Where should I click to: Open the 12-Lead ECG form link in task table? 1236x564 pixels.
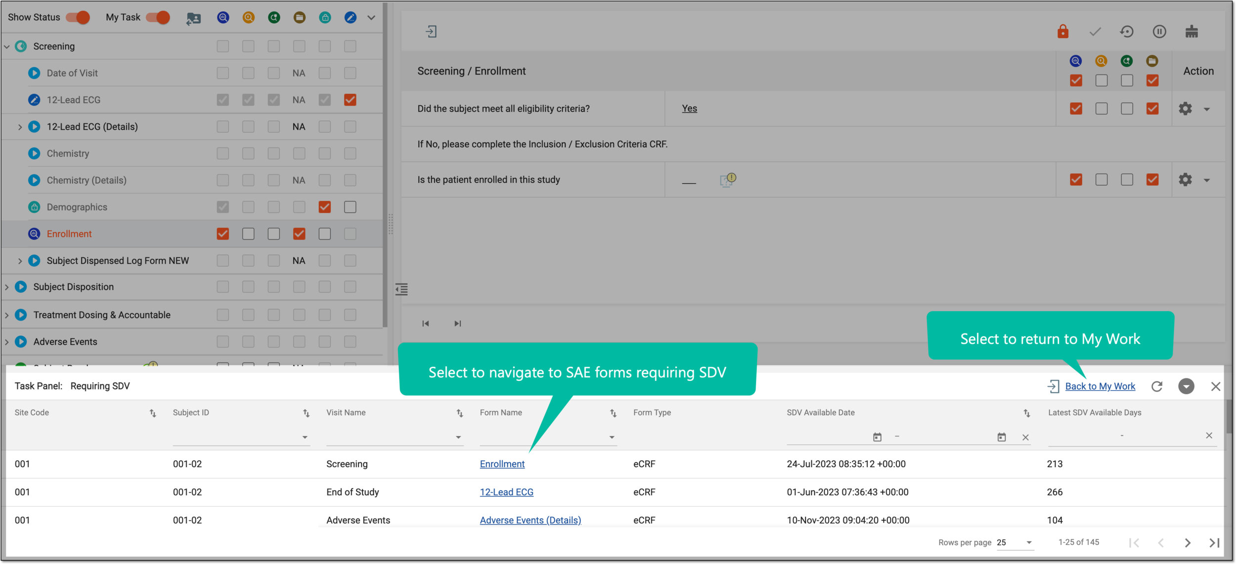(x=506, y=492)
